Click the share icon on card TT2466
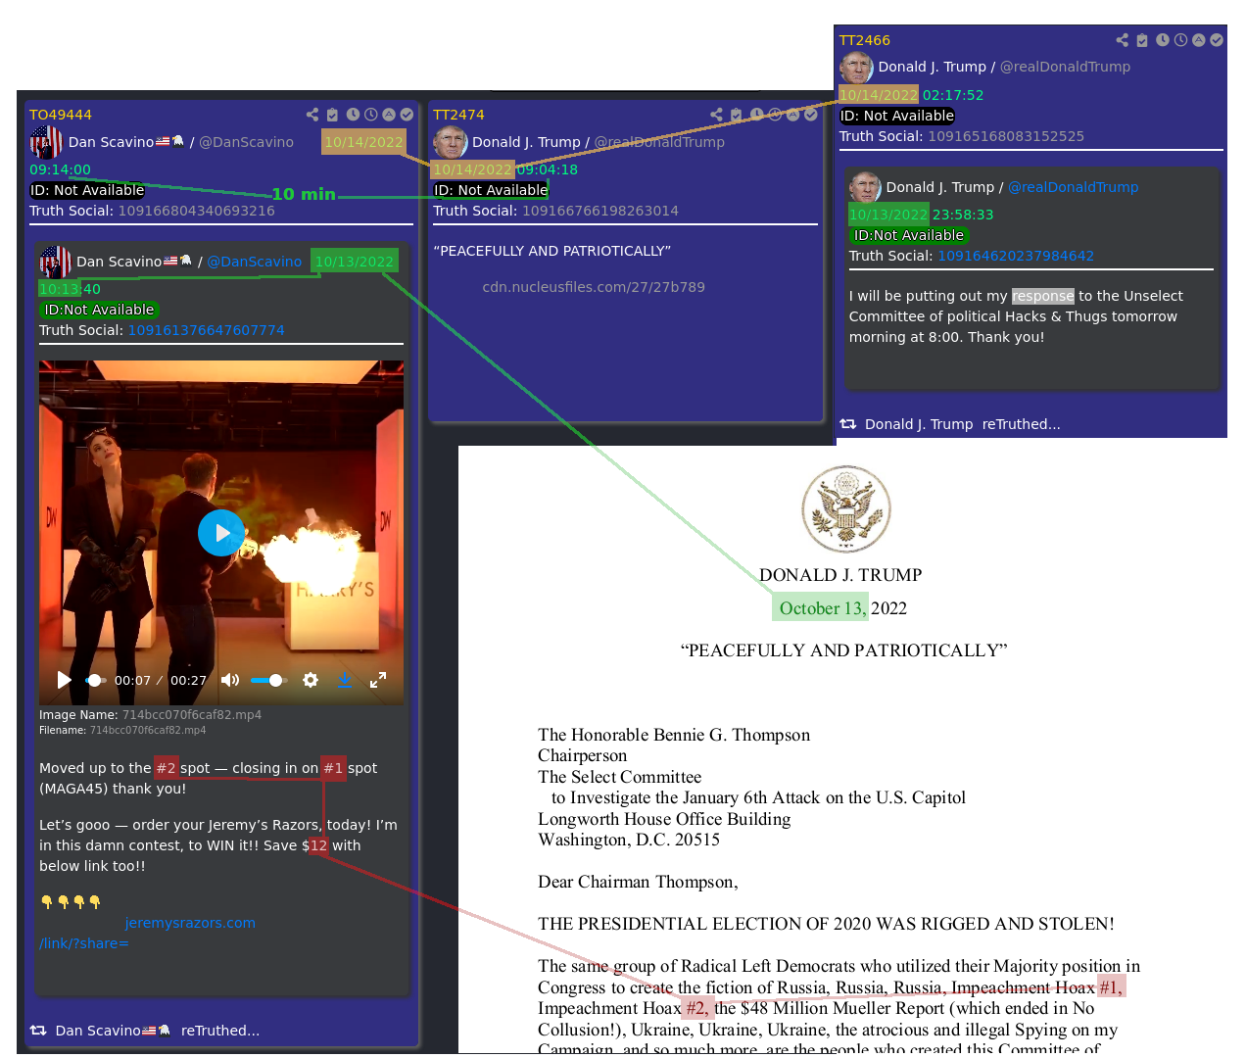The width and height of the screenshot is (1246, 1058). point(1123,40)
